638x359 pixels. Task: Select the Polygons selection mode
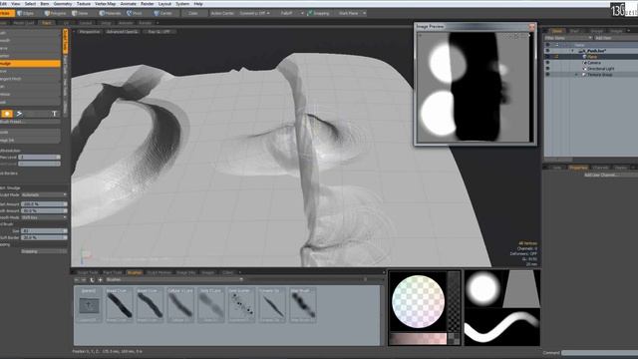coord(55,13)
